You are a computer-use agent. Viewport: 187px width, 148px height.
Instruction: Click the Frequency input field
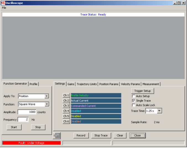(x=23, y=120)
